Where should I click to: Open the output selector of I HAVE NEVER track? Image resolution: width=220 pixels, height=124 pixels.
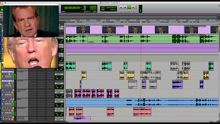tap(59, 93)
